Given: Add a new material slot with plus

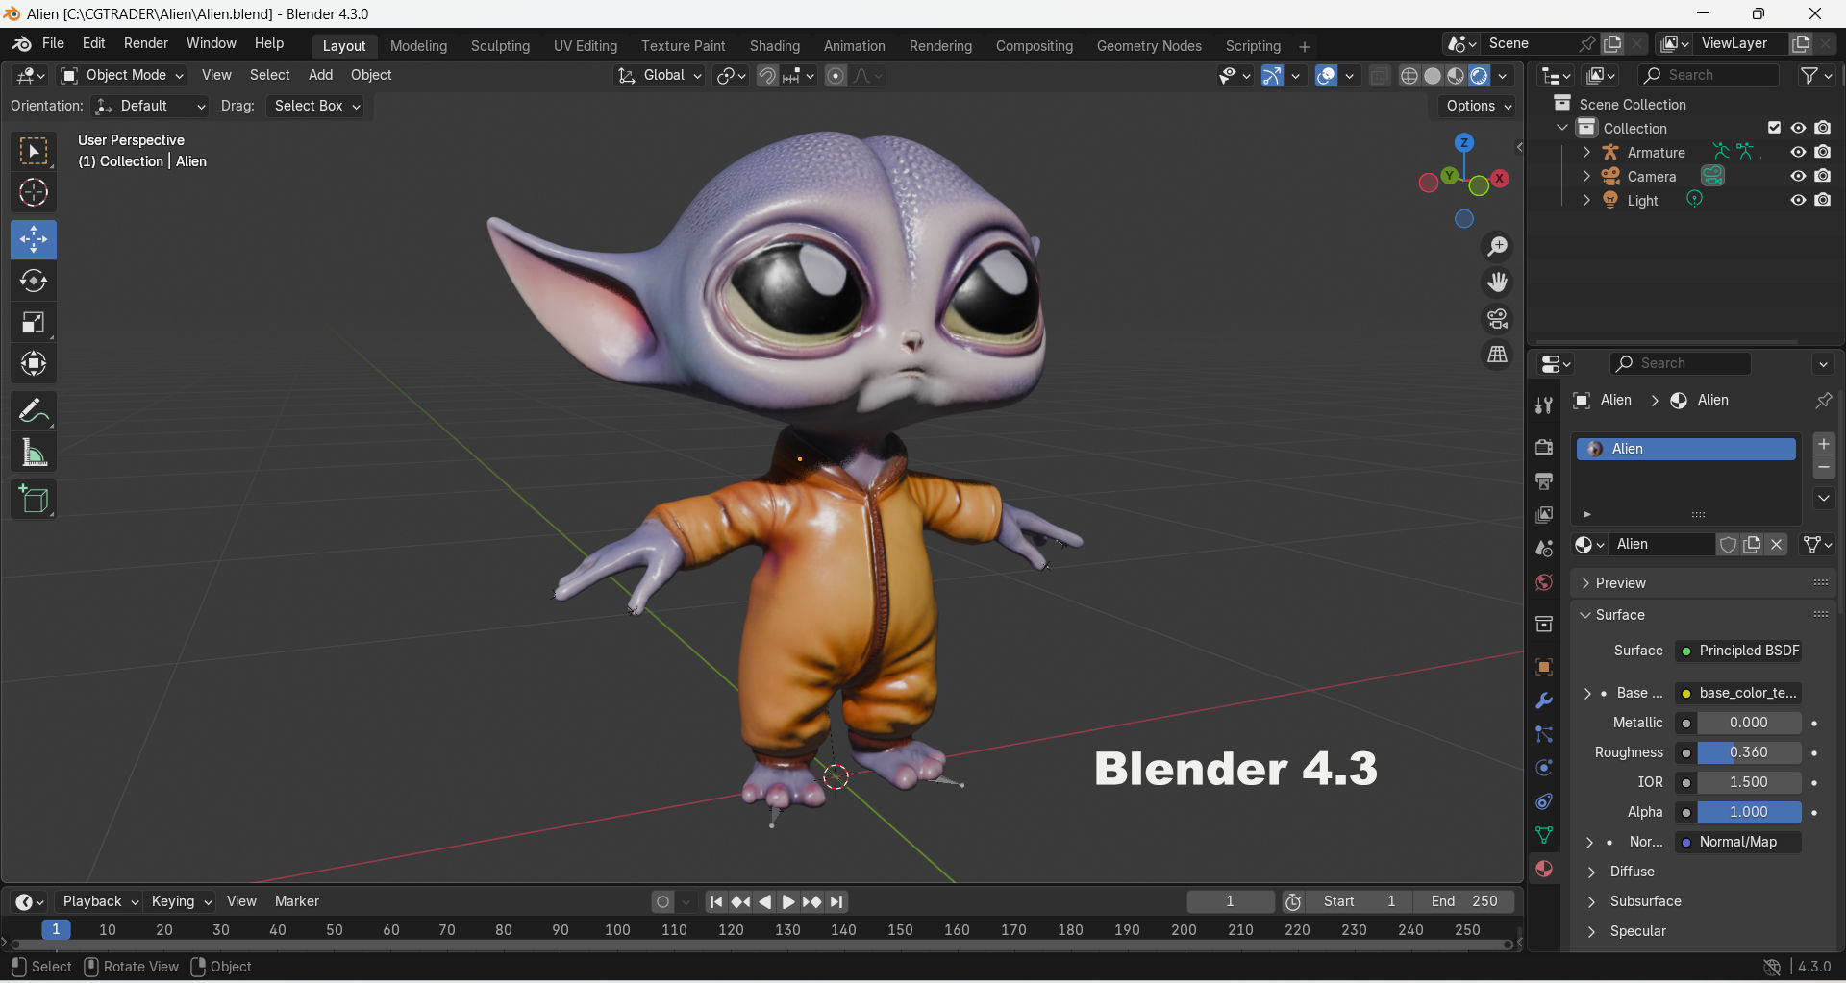Looking at the screenshot, I should click(1823, 444).
